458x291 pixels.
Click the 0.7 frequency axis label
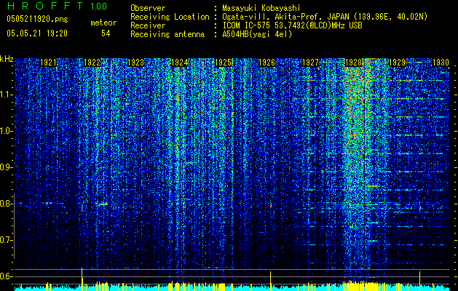(7, 240)
